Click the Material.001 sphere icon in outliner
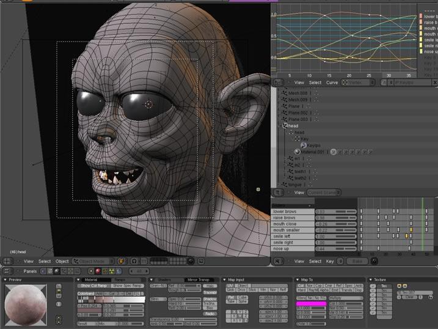The width and height of the screenshot is (438, 329). point(297,152)
